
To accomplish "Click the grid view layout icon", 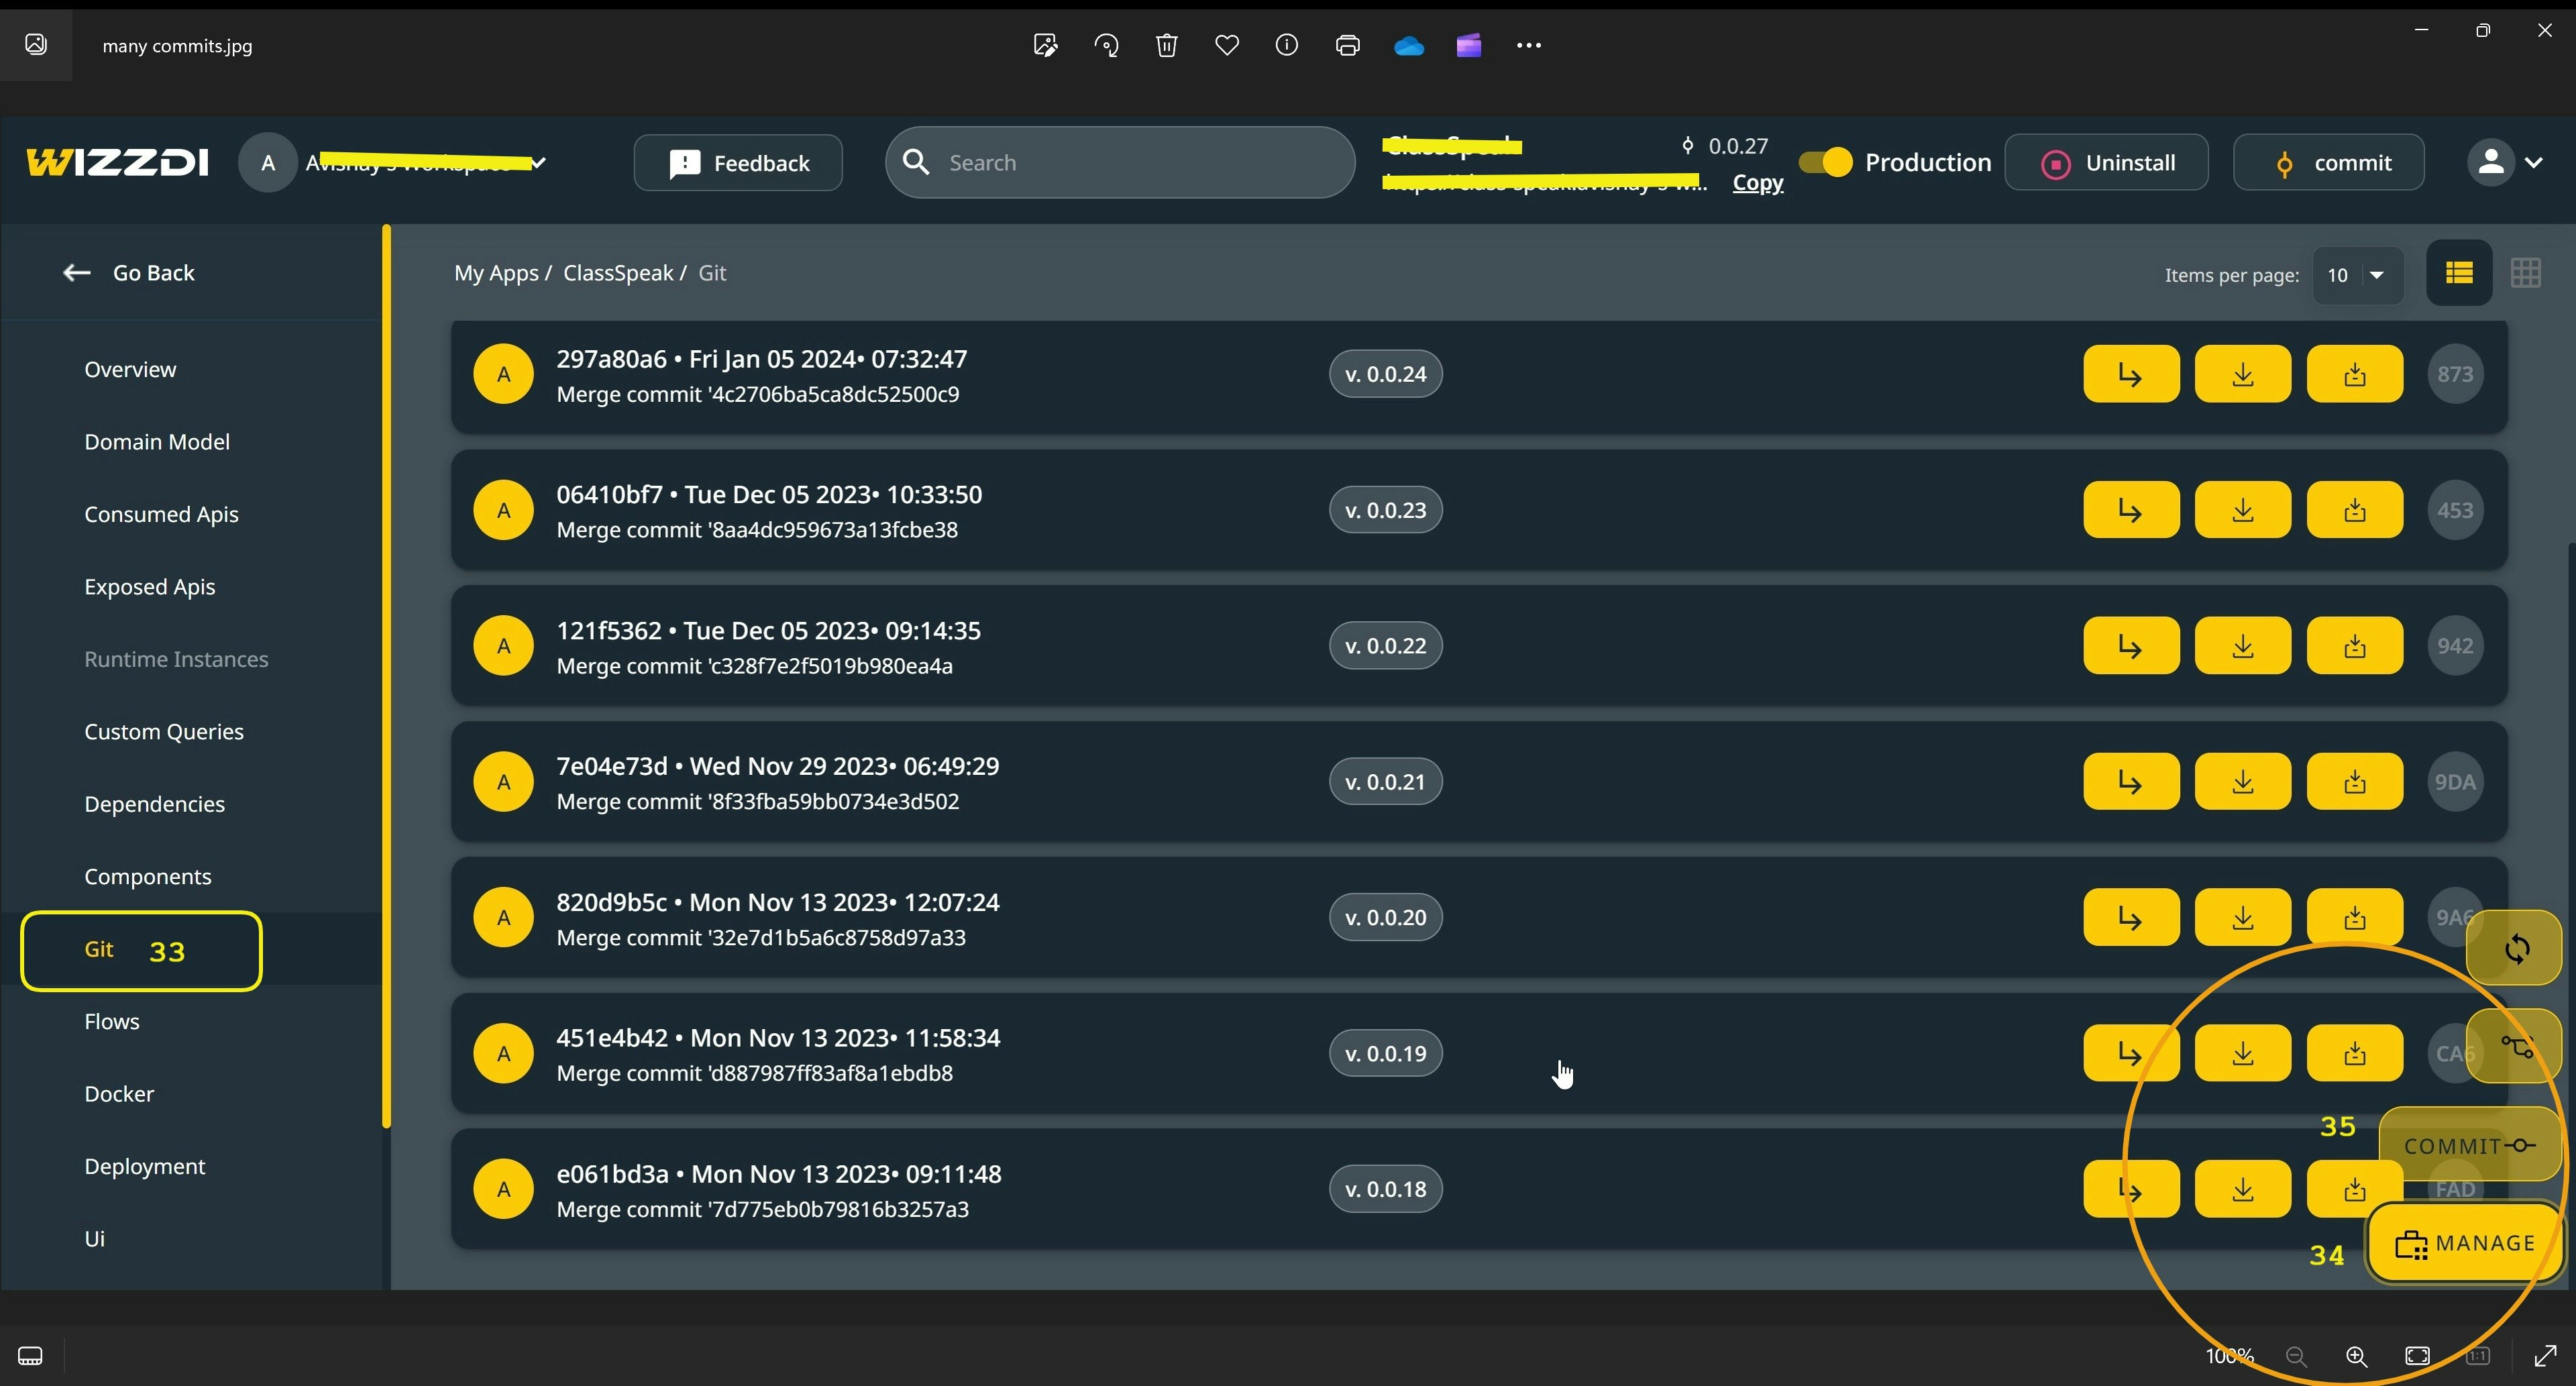I will [x=2525, y=273].
